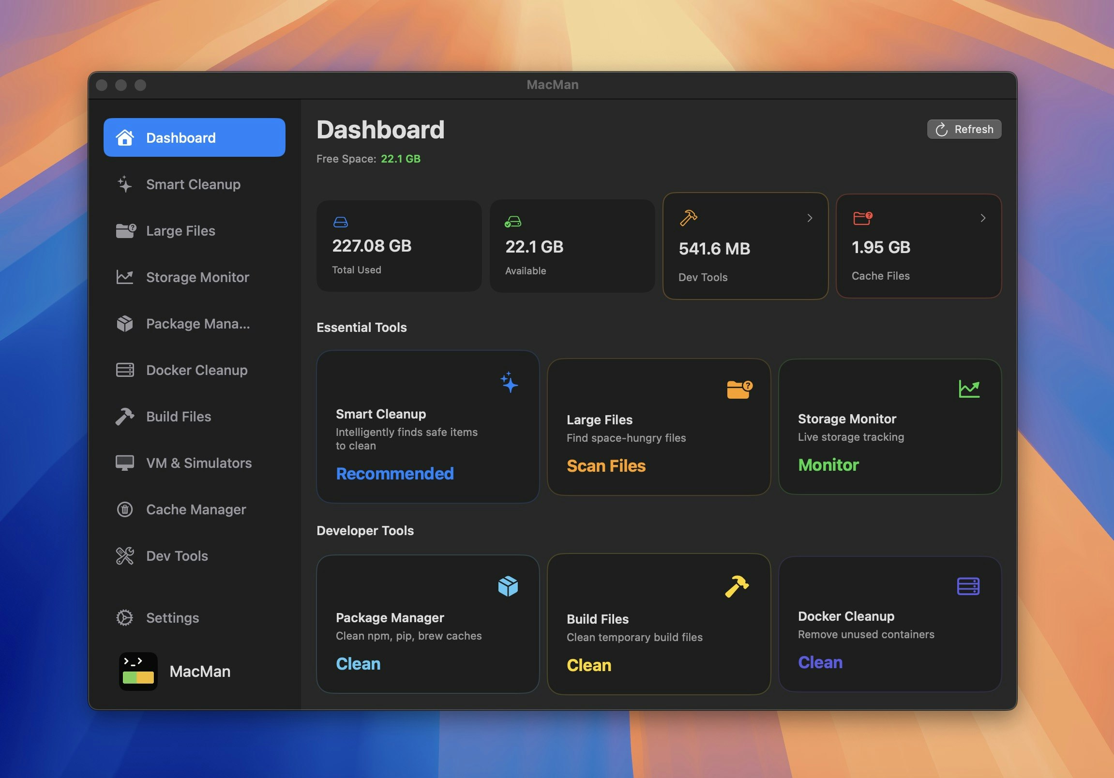Open VM & Simulators monitor icon
This screenshot has height=778, width=1114.
[125, 463]
